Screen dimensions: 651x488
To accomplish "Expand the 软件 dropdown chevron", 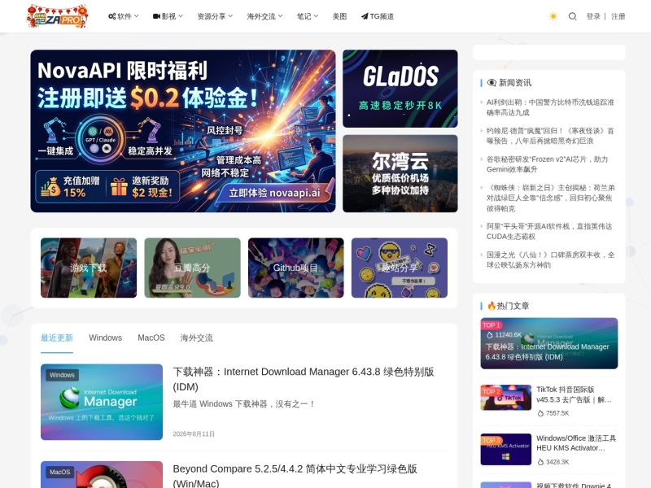I will click(136, 16).
